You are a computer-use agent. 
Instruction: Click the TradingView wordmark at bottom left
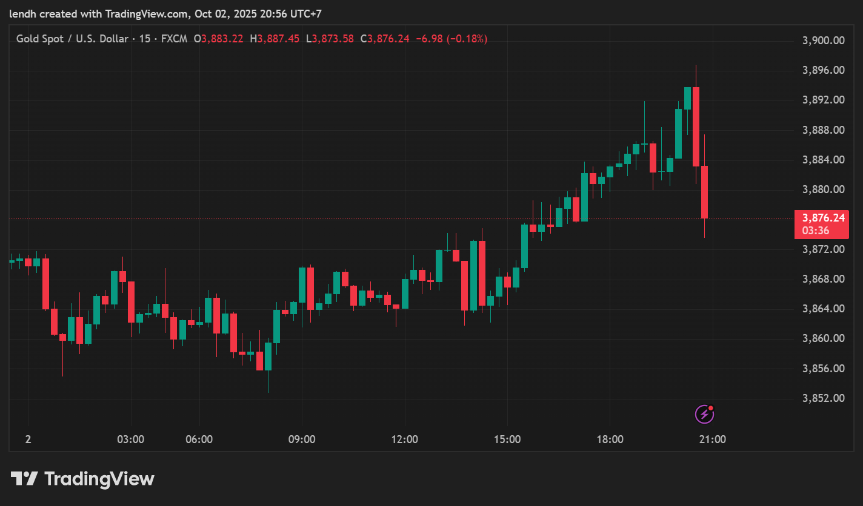pyautogui.click(x=99, y=479)
